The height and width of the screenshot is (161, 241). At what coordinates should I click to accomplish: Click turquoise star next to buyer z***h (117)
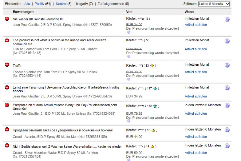[x=155, y=89]
